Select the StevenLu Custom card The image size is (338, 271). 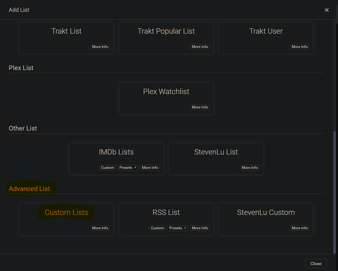tap(266, 219)
